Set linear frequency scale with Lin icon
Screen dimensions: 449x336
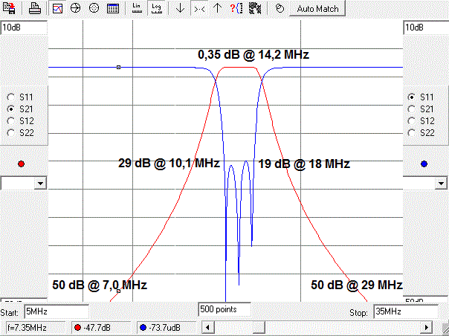[x=137, y=9]
